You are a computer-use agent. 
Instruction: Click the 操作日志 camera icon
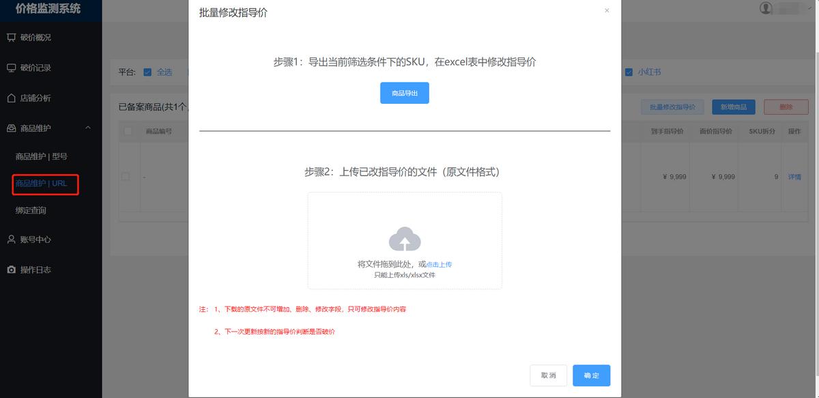(12, 269)
